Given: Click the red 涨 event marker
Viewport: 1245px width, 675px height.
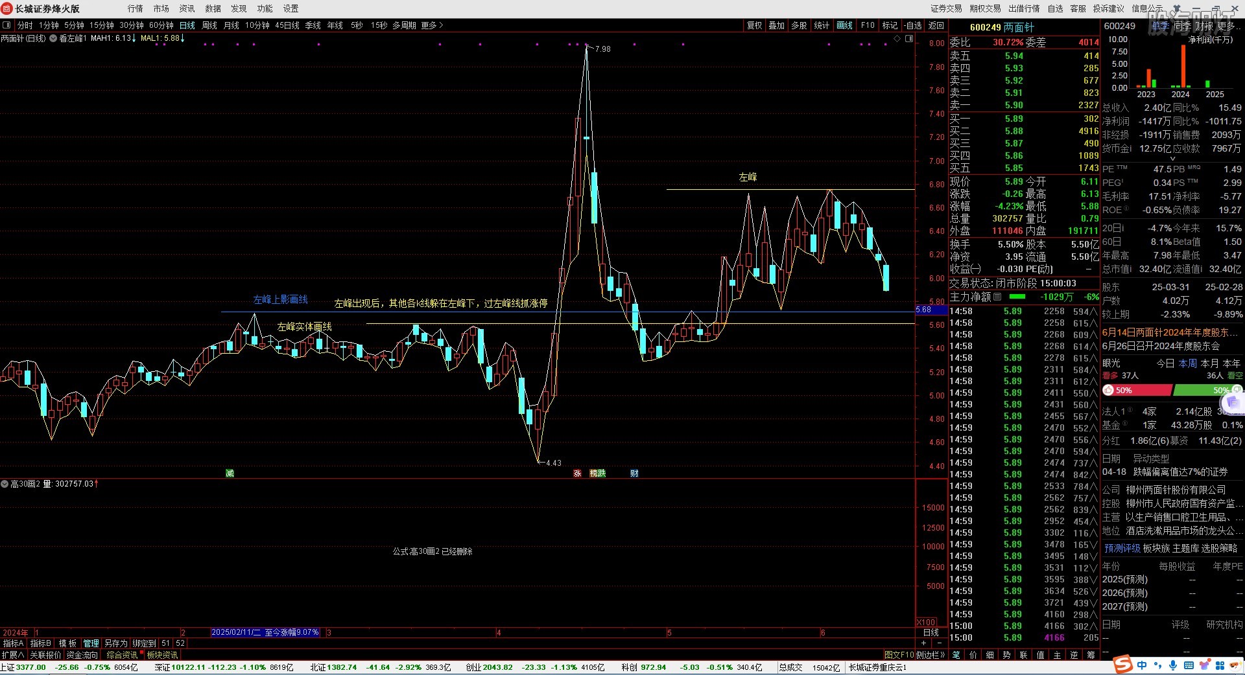Looking at the screenshot, I should point(577,474).
